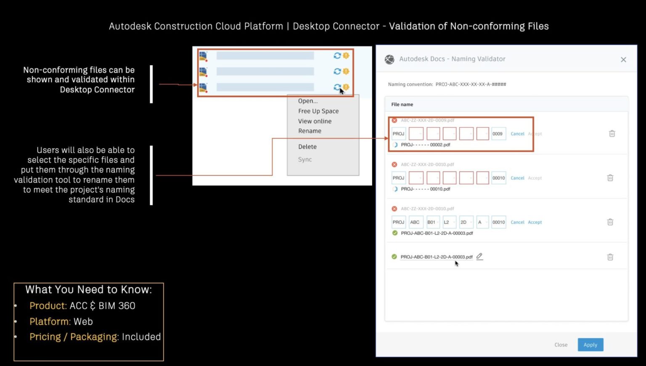646x366 pixels.
Task: Click the sync icon on the first file row
Action: point(337,55)
